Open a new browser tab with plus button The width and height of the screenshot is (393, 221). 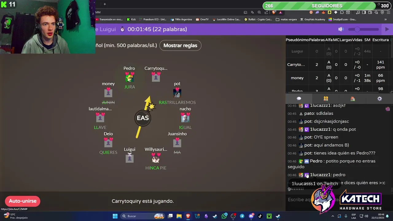105,4
